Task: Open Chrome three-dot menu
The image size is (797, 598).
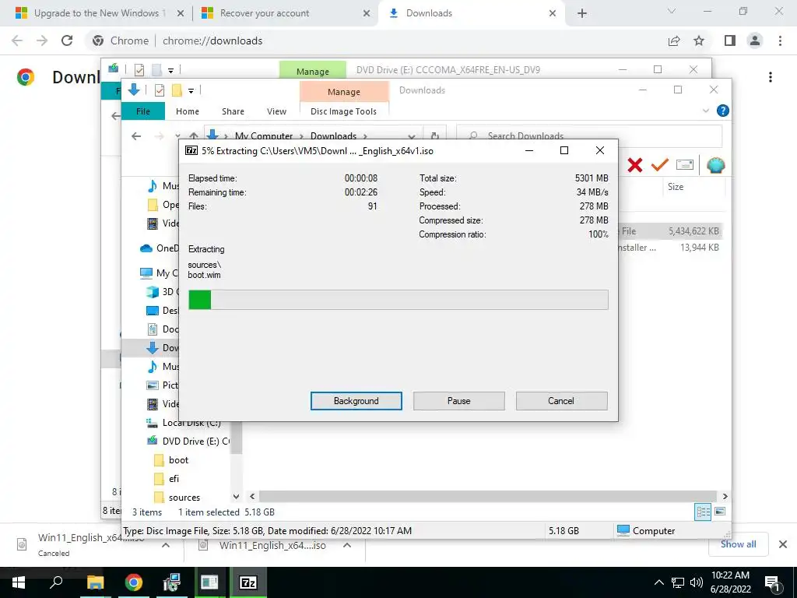Action: (780, 40)
